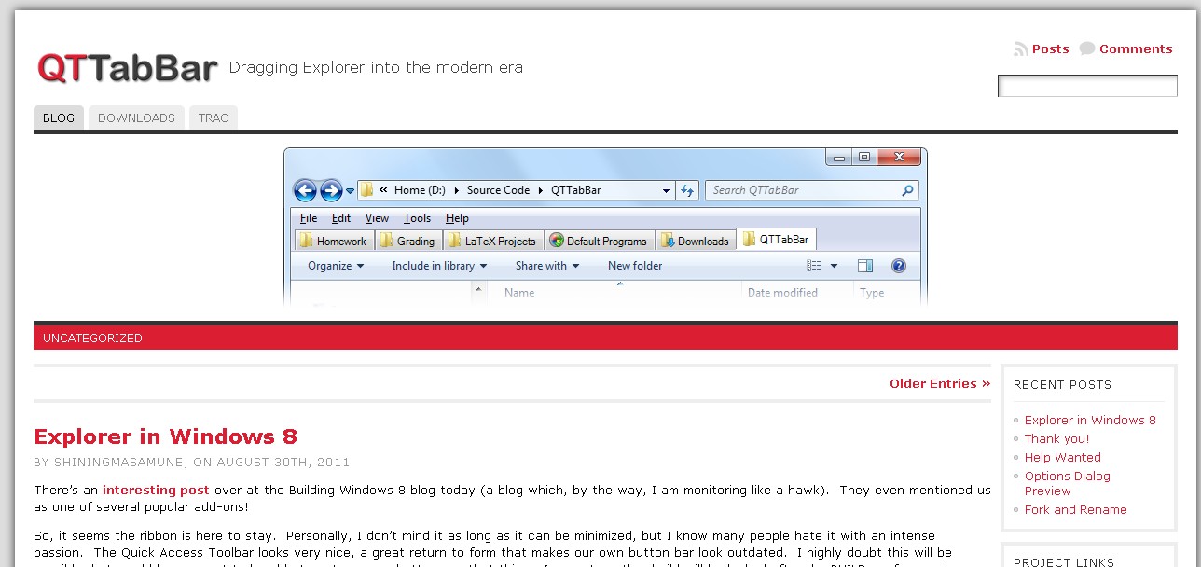Select the LaTeX Projects folder tab
Viewport: 1201px width, 567px height.
pos(492,241)
